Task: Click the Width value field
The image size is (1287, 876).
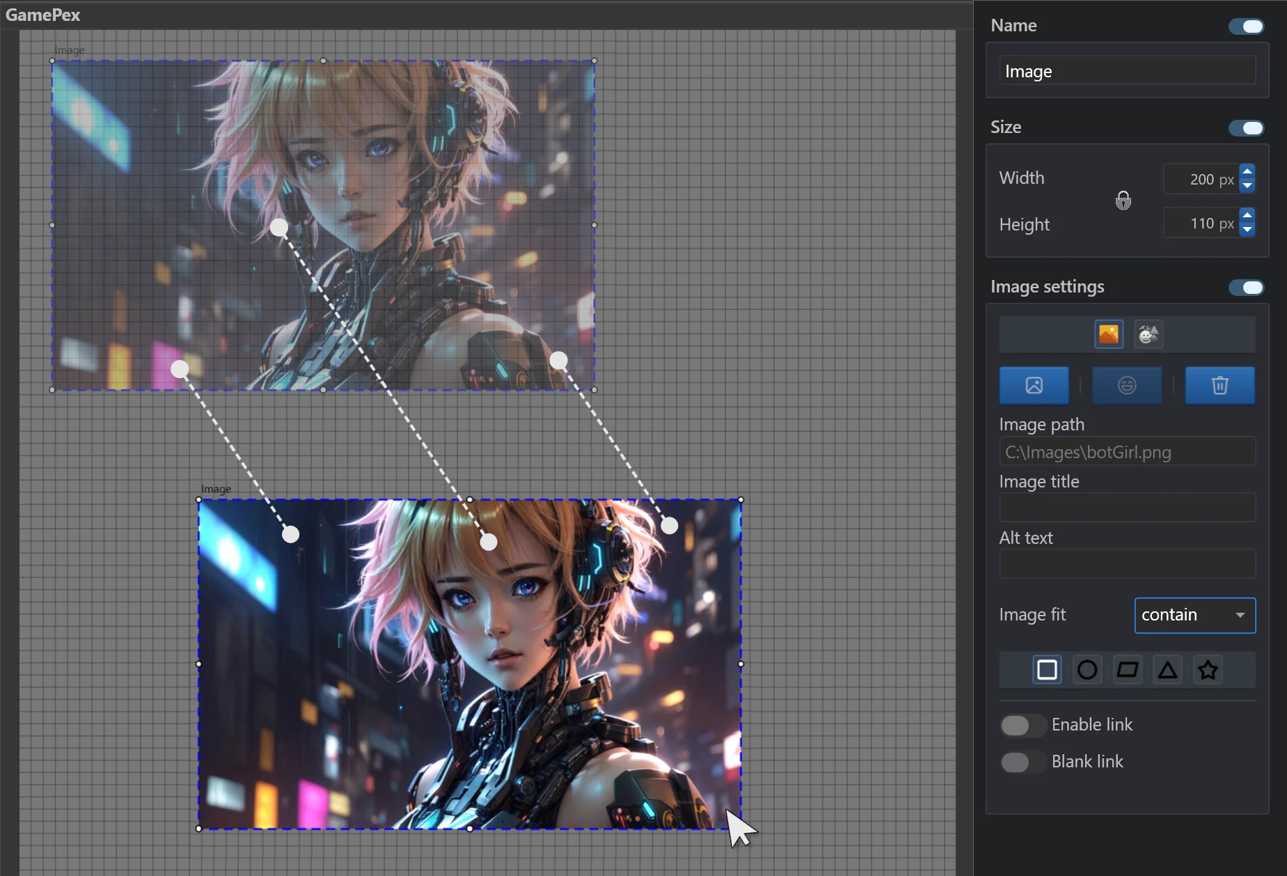Action: 1201,179
